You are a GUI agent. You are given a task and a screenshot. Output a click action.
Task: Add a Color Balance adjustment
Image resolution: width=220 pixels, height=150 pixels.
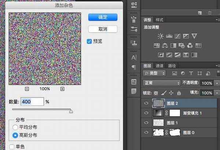click(x=165, y=45)
